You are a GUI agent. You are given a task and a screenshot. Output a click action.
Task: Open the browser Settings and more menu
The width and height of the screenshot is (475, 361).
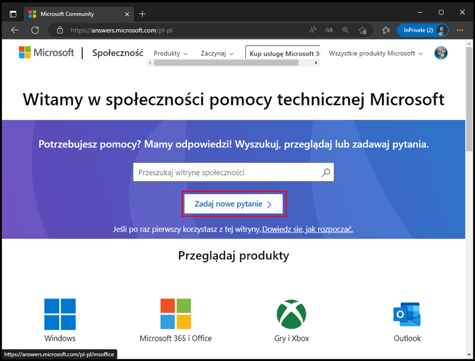tap(460, 30)
